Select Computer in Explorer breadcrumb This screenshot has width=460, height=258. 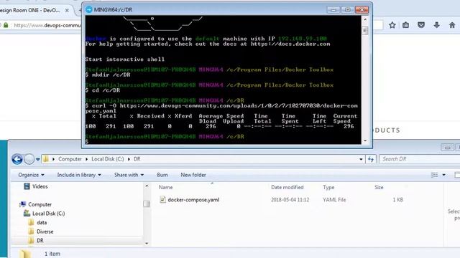click(x=70, y=159)
